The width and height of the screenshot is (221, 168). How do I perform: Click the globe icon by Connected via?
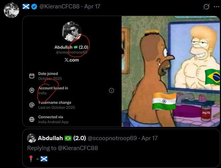[32, 119]
